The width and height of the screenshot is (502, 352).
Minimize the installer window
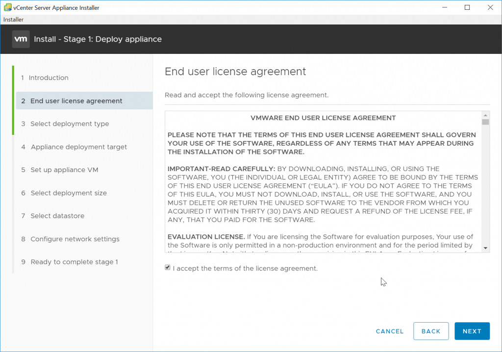pyautogui.click(x=445, y=7)
